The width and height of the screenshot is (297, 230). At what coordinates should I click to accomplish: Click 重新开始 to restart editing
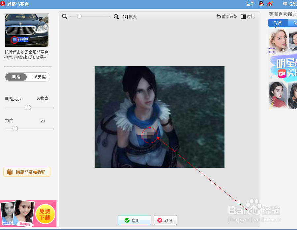227,17
